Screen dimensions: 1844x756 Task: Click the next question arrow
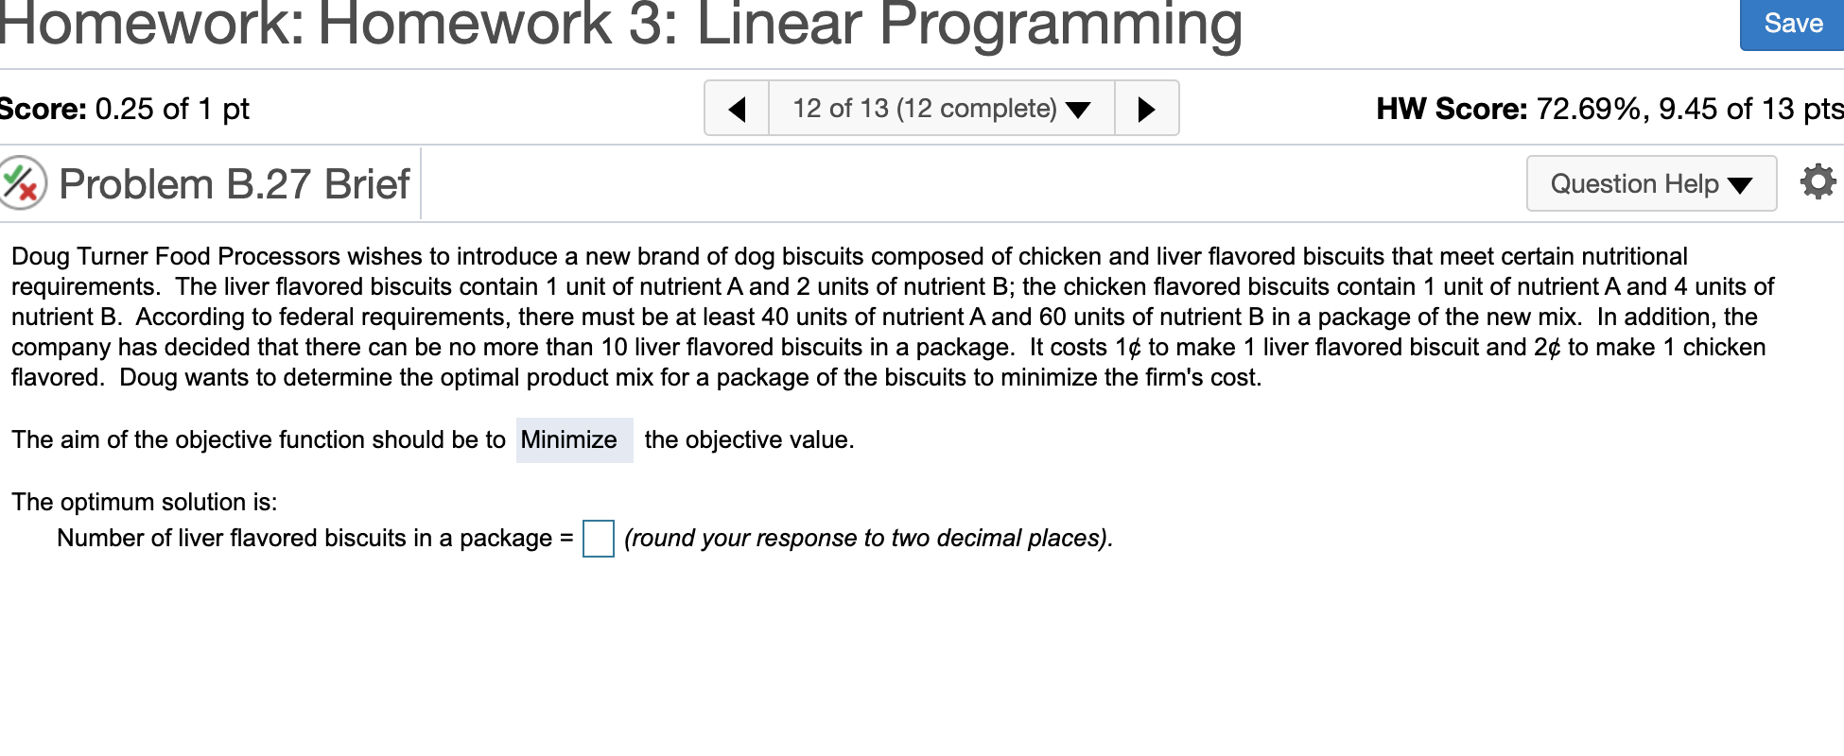pos(1147,109)
